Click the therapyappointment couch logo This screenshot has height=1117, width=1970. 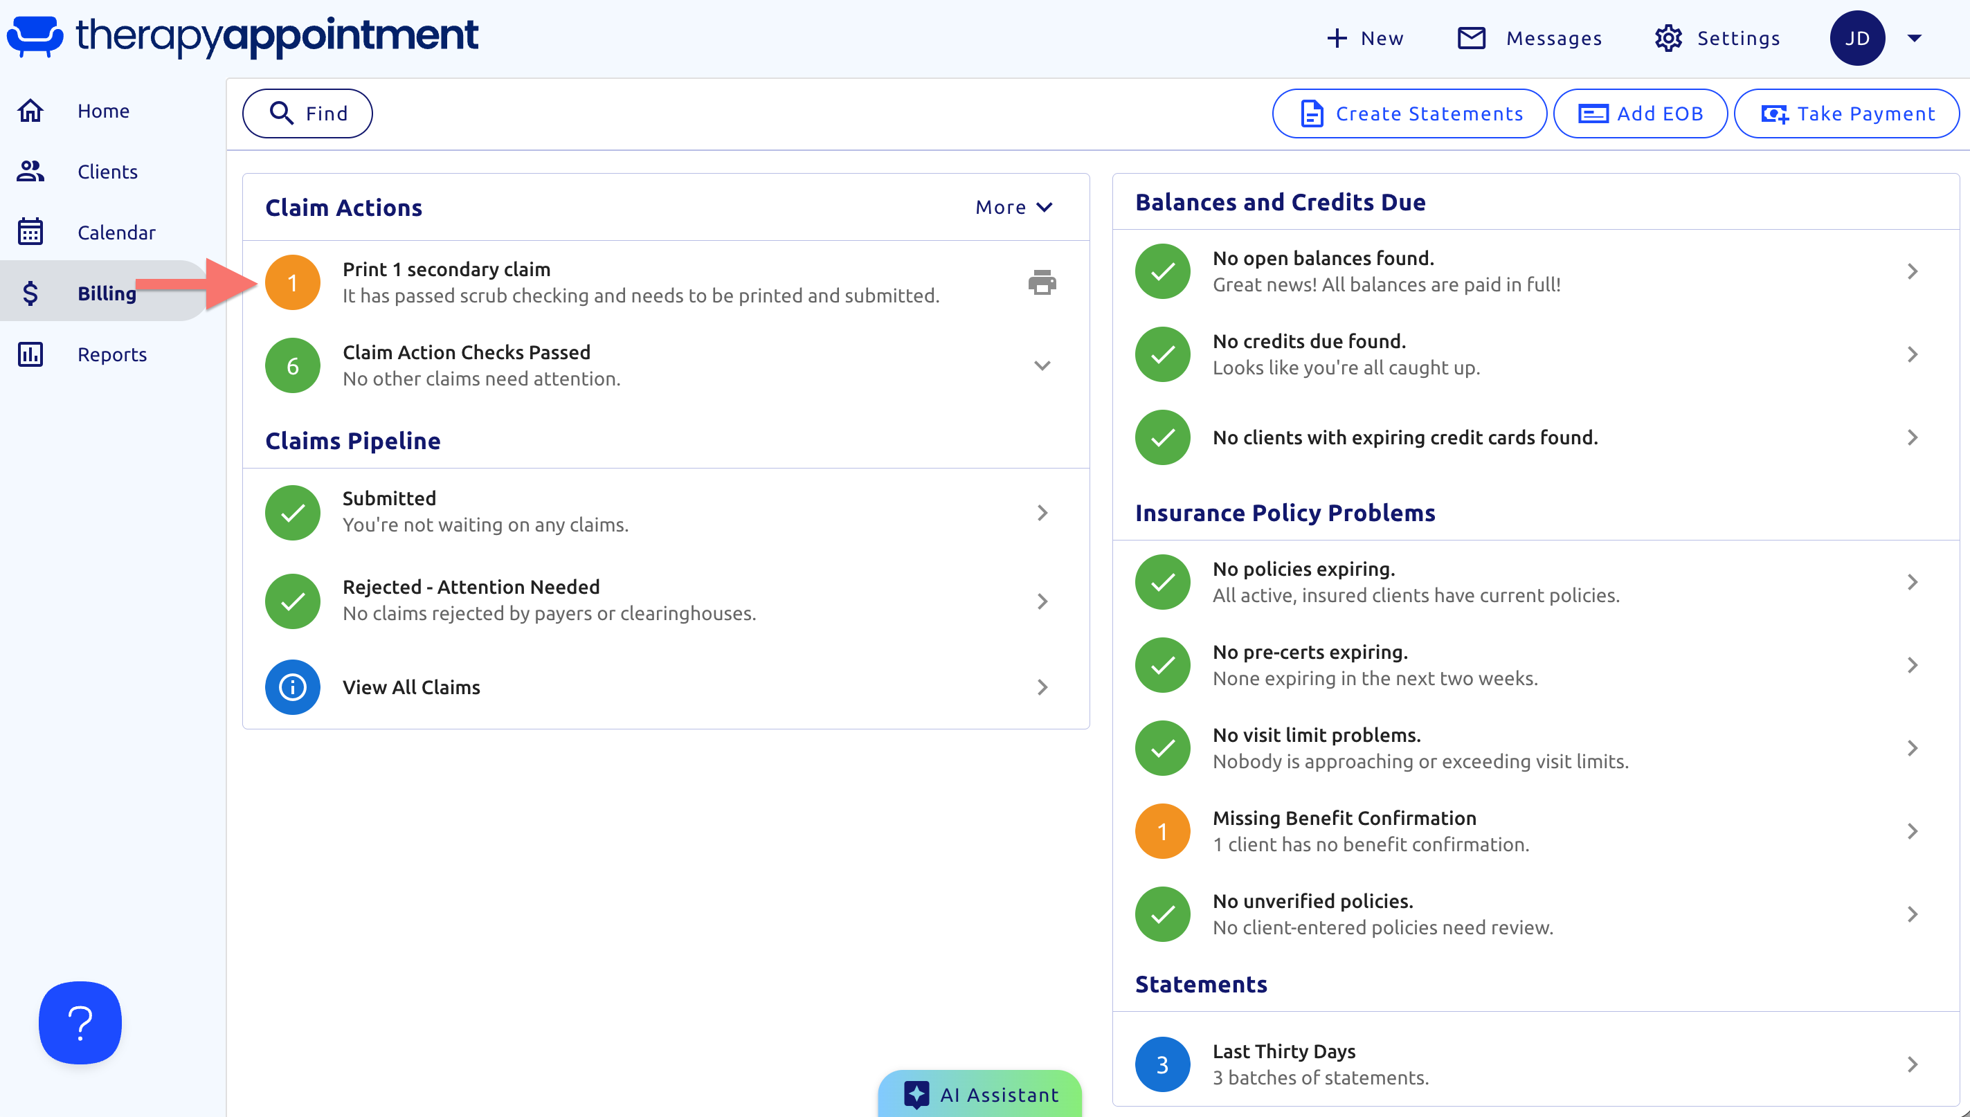(35, 36)
